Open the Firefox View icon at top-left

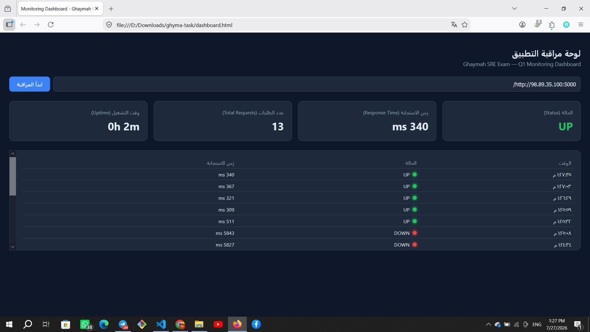pos(8,9)
